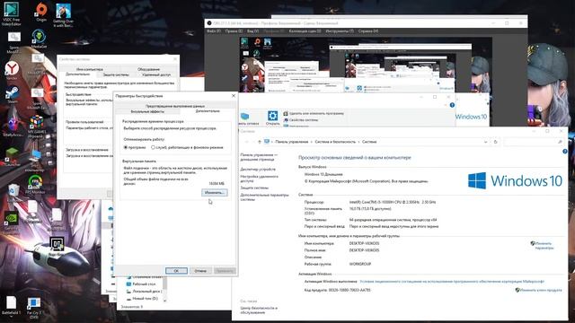Viewport: 575px width, 323px height.
Task: Expand the address bar history dropdown
Action: 485,142
